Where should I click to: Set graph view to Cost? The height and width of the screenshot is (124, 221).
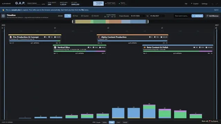(118, 122)
